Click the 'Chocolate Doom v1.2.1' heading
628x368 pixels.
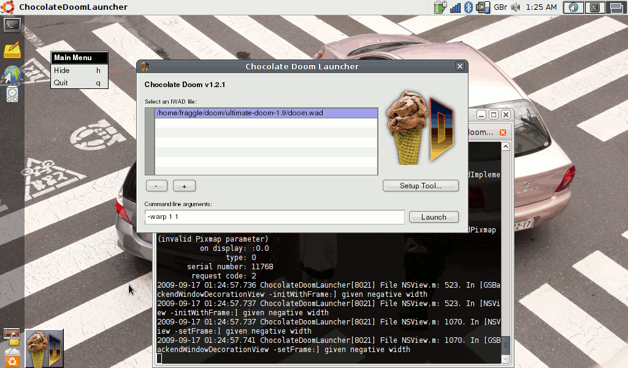point(185,85)
